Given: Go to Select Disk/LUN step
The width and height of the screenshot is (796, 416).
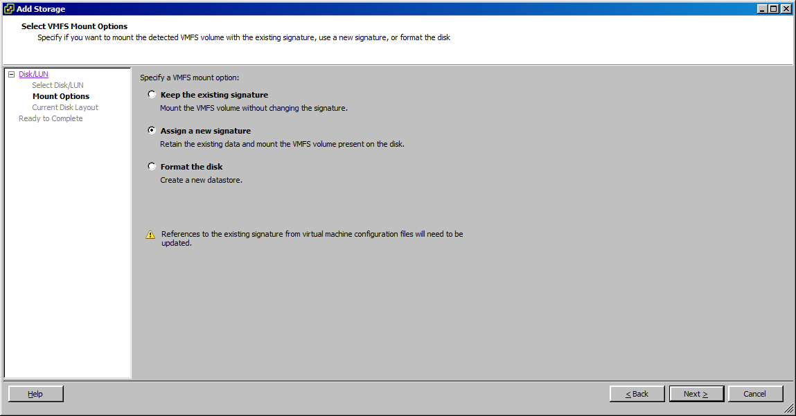Looking at the screenshot, I should (58, 85).
